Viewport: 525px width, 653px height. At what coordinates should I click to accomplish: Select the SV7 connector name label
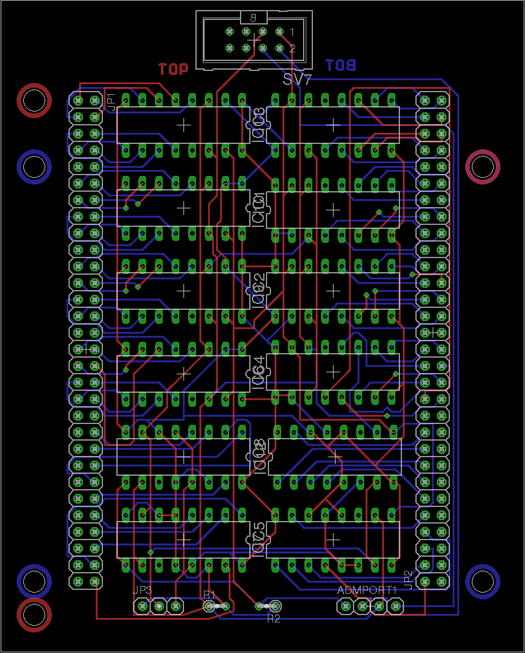[x=297, y=80]
